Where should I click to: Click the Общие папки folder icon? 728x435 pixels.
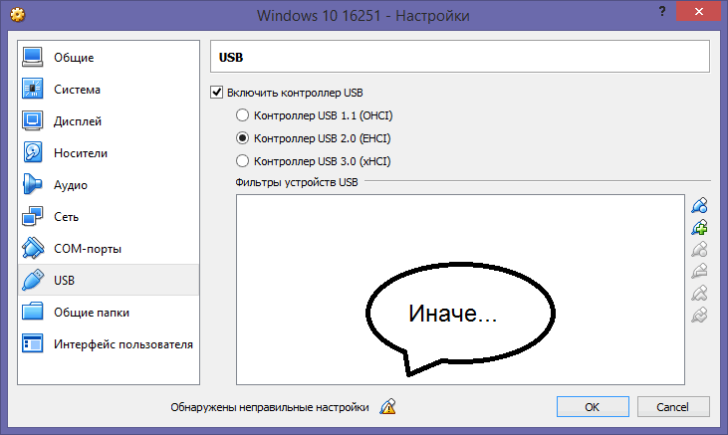(x=33, y=312)
